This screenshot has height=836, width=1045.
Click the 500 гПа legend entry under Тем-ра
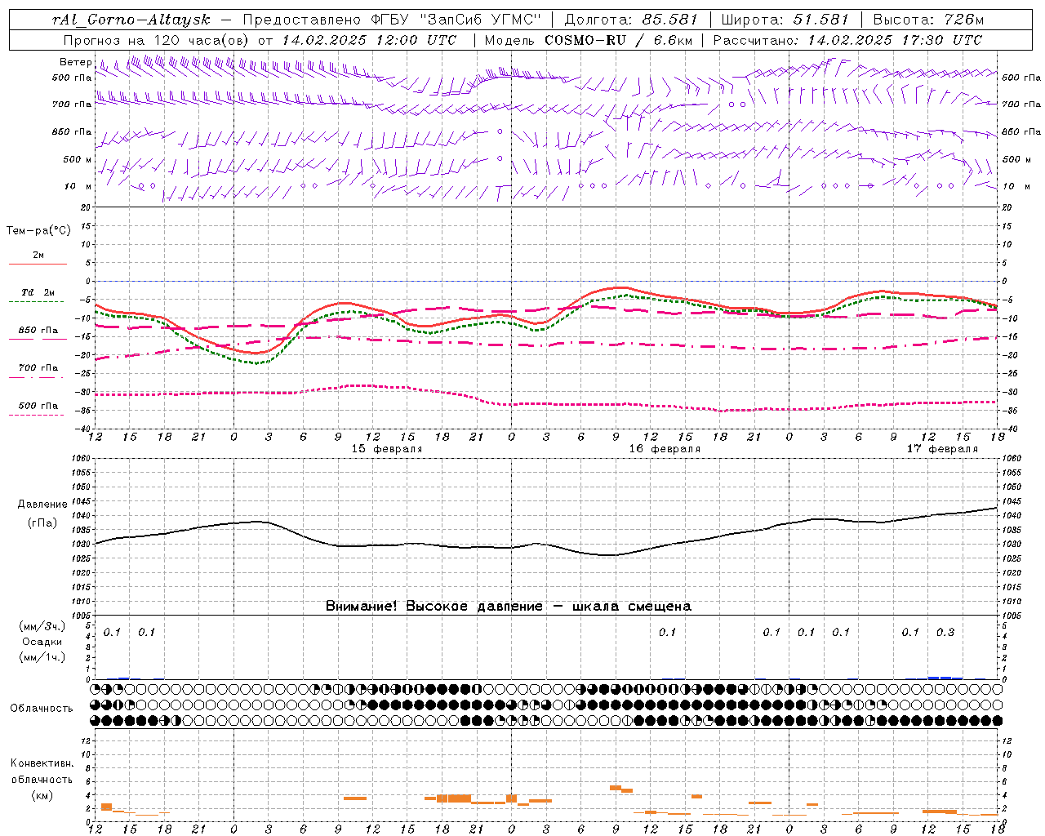click(x=38, y=406)
